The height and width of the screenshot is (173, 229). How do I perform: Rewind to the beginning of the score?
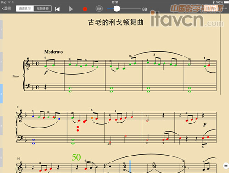pos(57,9)
